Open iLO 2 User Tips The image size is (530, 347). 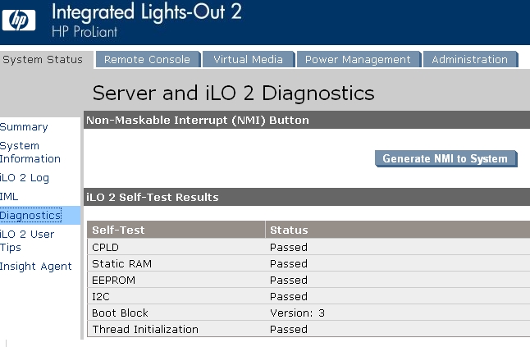pyautogui.click(x=27, y=240)
